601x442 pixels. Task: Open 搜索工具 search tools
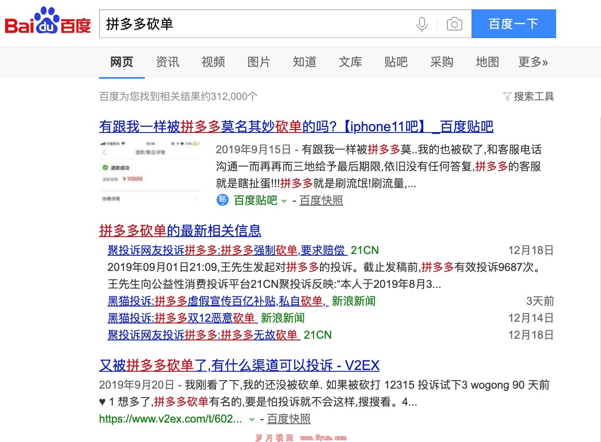tap(534, 97)
